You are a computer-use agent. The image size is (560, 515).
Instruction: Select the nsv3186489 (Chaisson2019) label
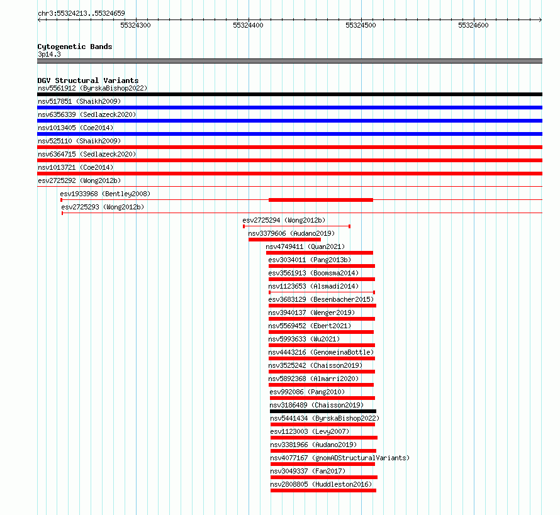(316, 405)
